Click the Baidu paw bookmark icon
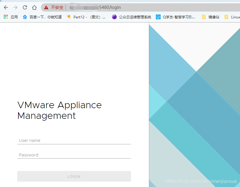This screenshot has width=240, height=187. point(25,17)
